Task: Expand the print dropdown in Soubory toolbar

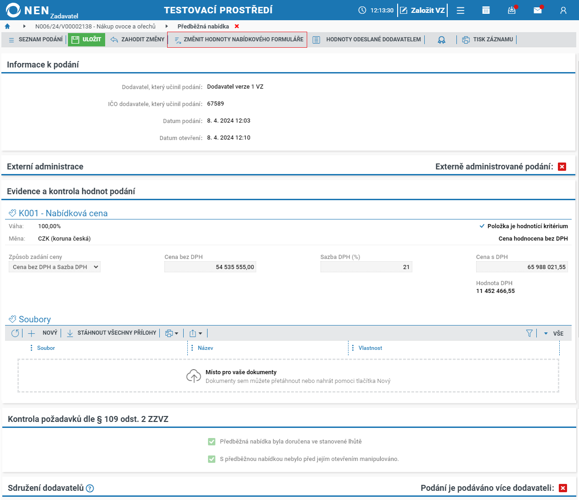Action: [172, 333]
